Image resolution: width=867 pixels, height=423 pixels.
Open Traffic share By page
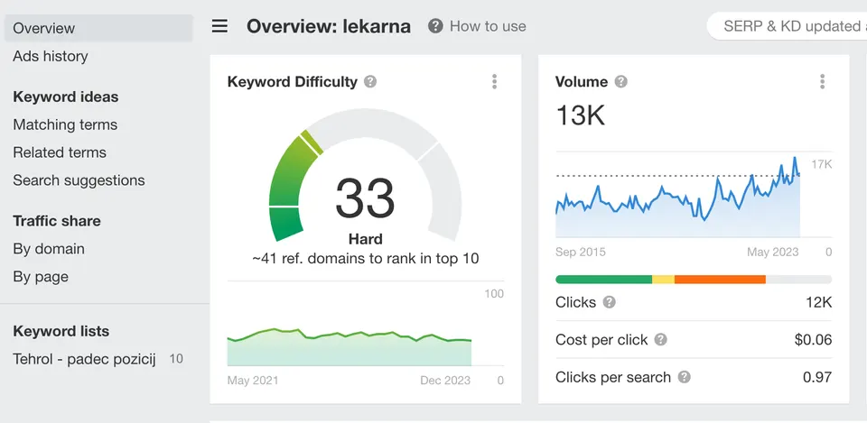tap(41, 277)
